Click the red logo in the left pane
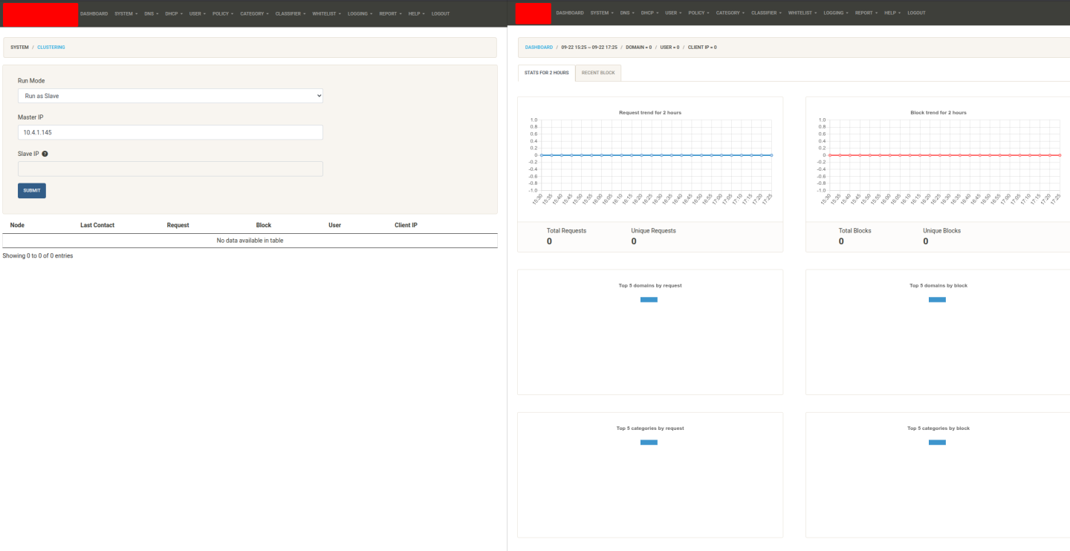This screenshot has height=551, width=1070. tap(40, 13)
